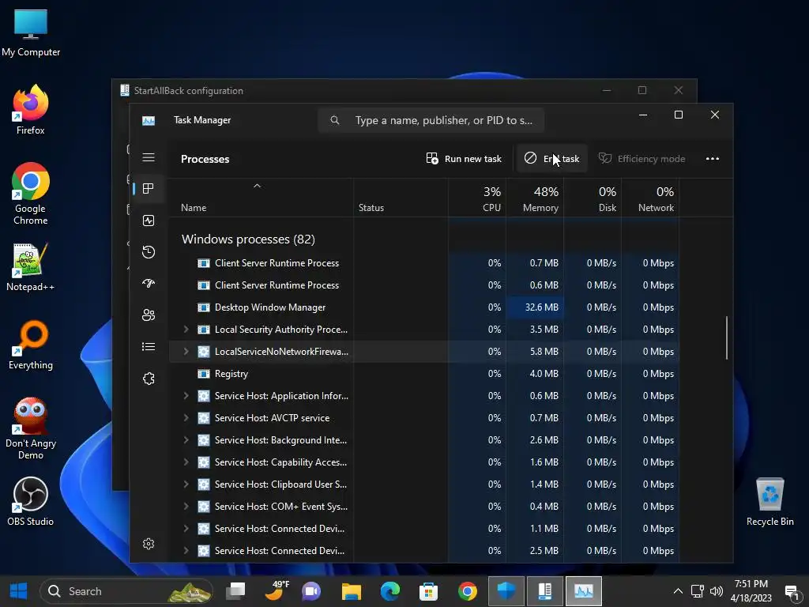This screenshot has height=607, width=809.
Task: Click the Task Manager vertical scrollbar thumb
Action: 727,337
